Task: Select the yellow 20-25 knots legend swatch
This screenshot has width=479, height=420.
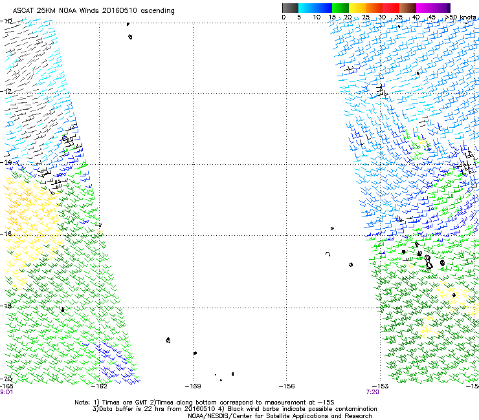Action: 357,8
